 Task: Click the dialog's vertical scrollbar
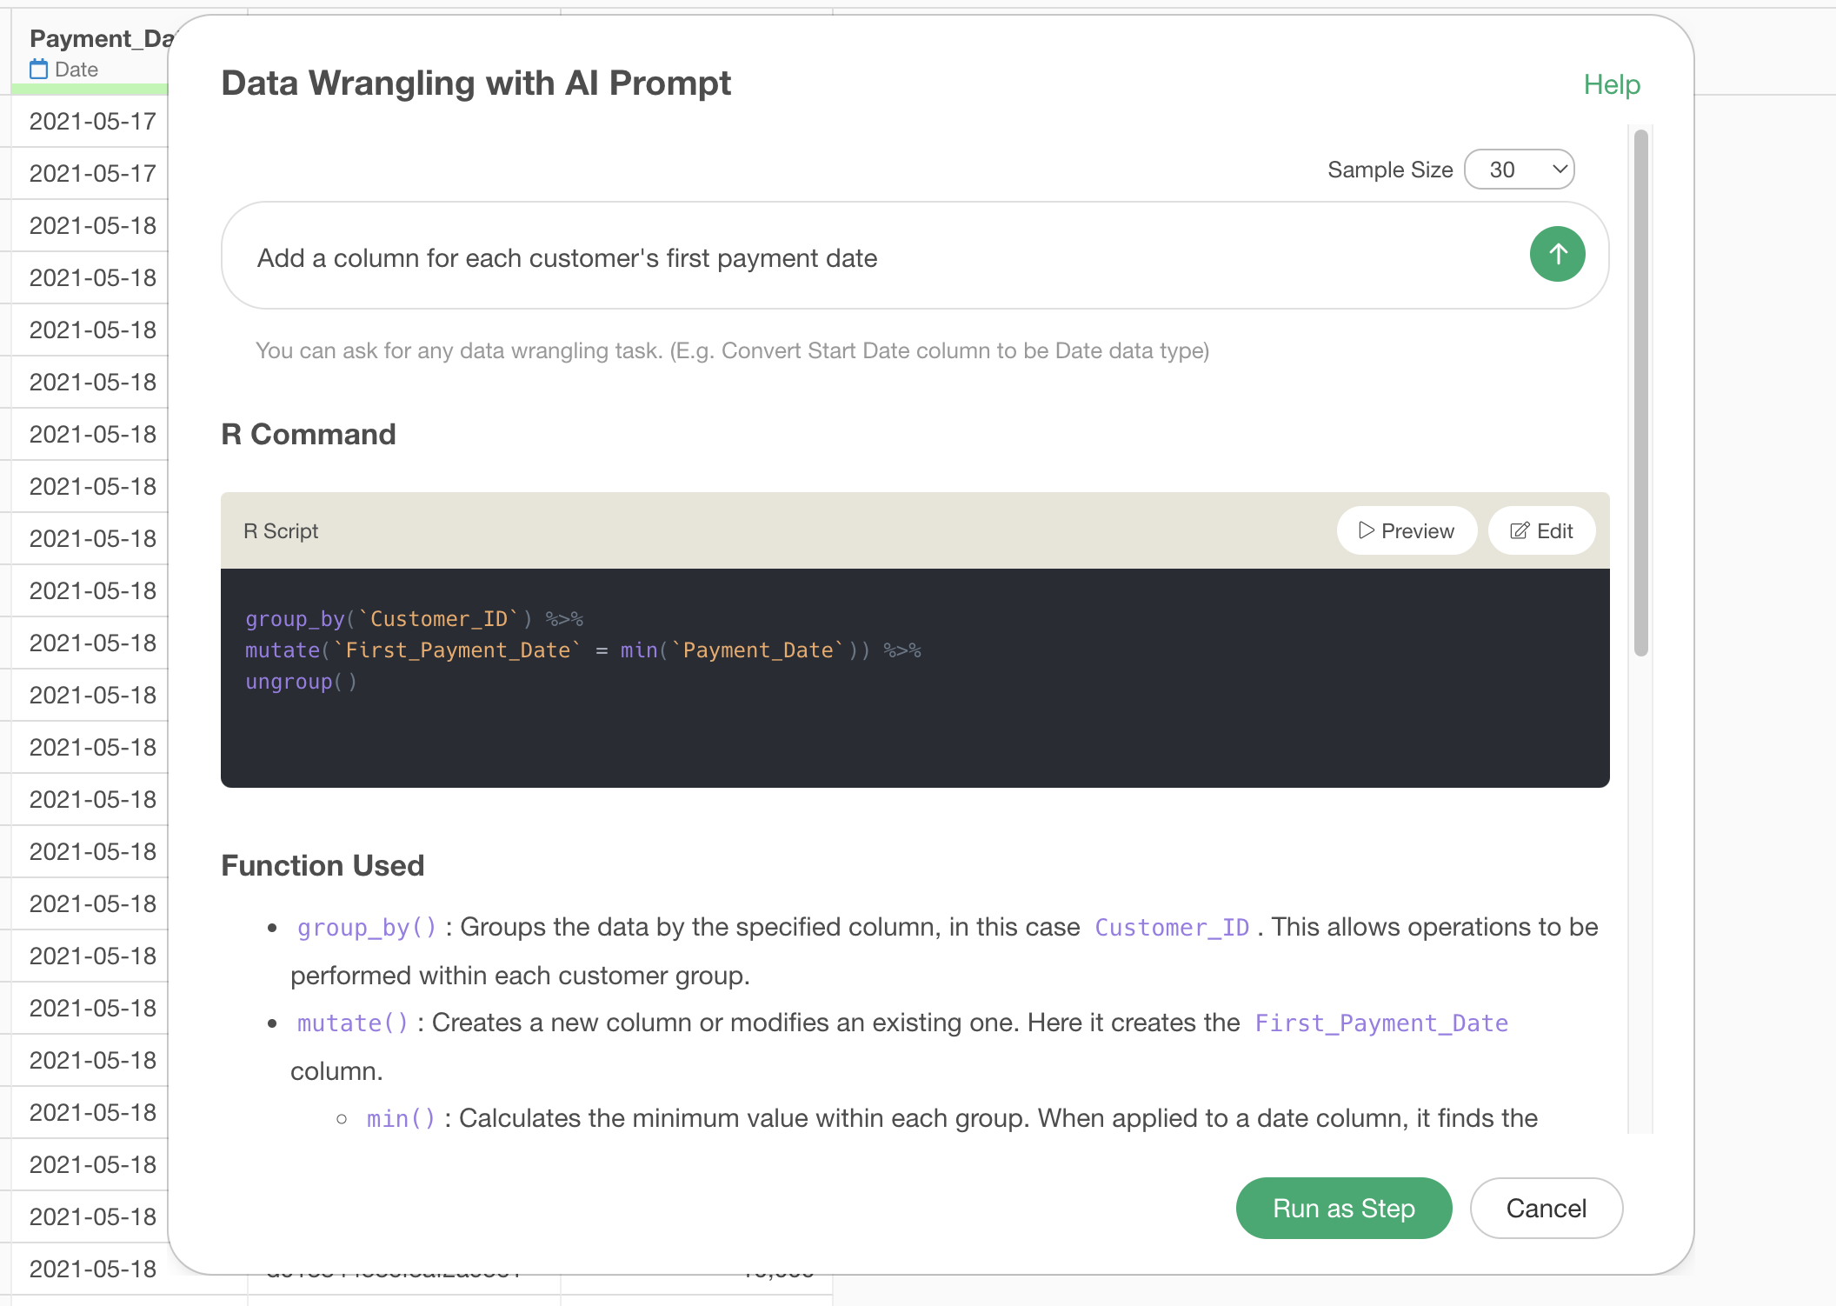tap(1640, 391)
